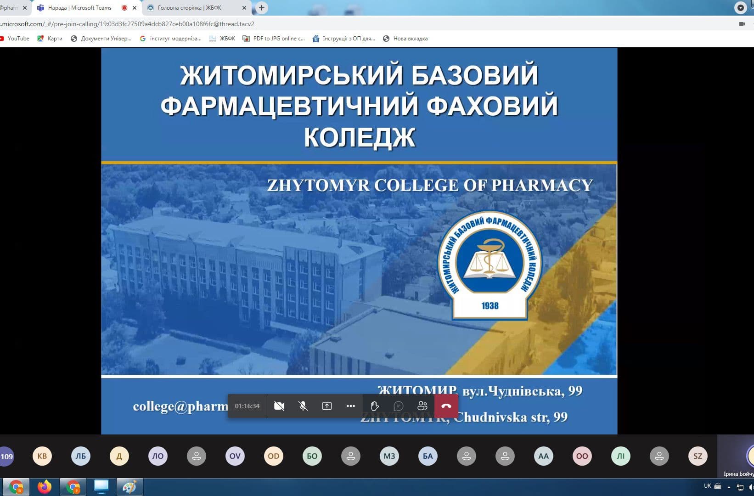Select the 109 participants overflow avatar

6,456
